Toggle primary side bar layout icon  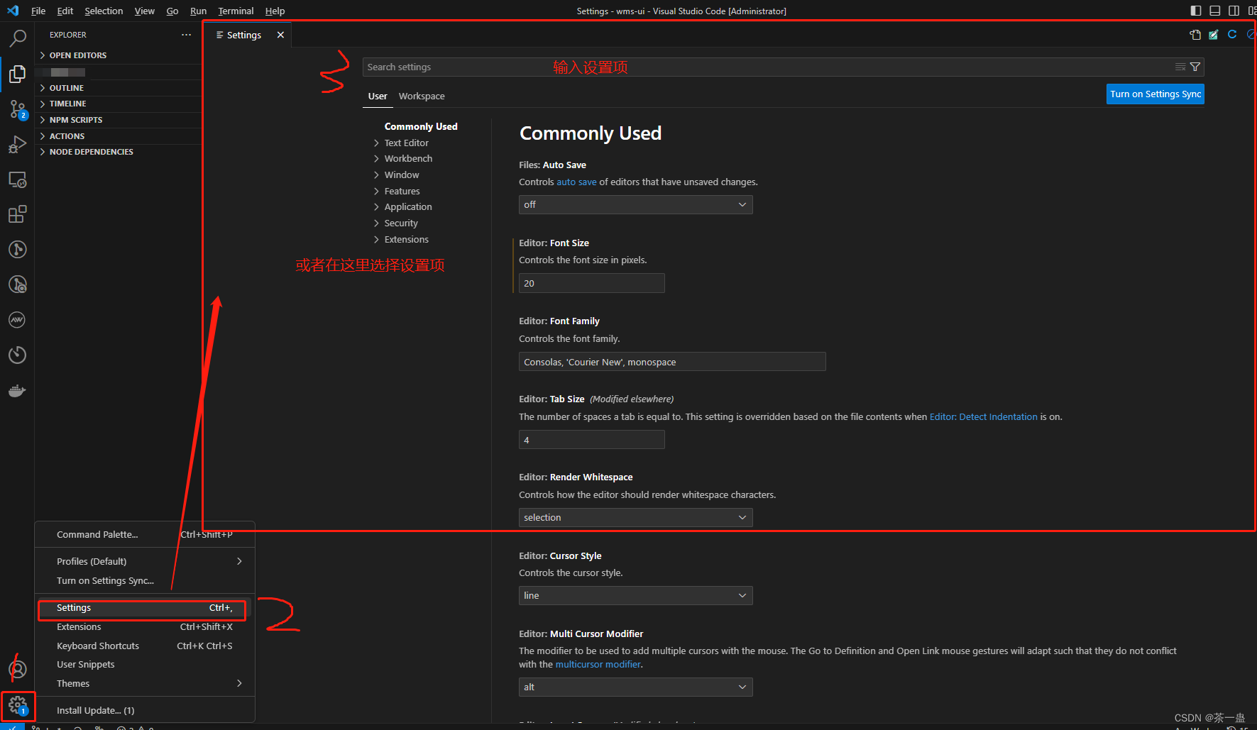(1196, 11)
